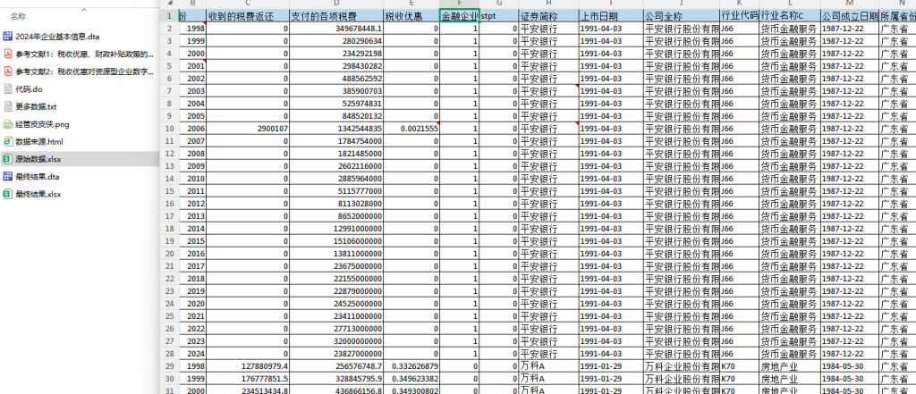
Task: Select row number 29 header
Action: pos(168,366)
